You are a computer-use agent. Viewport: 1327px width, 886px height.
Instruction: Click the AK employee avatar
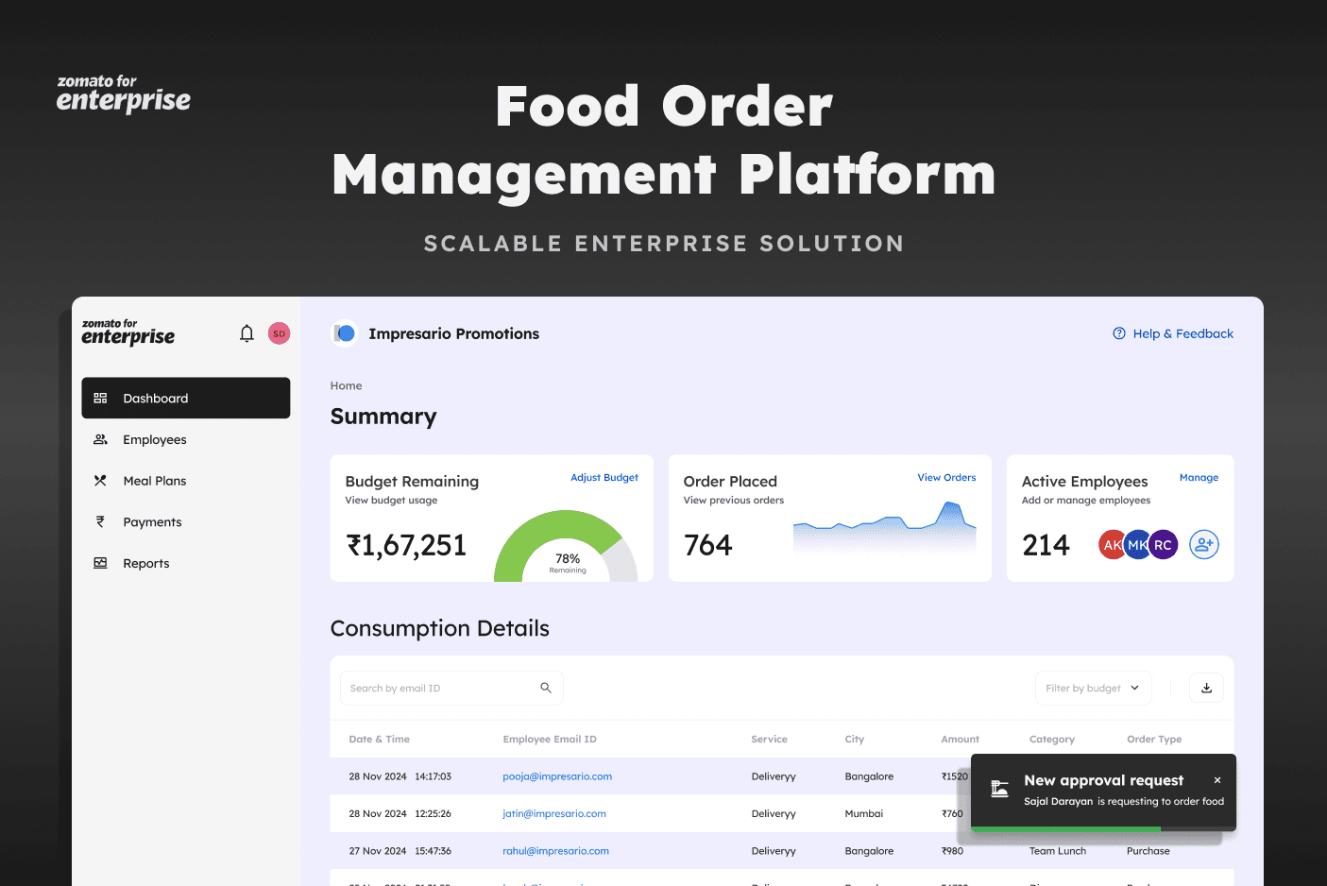tap(1113, 544)
